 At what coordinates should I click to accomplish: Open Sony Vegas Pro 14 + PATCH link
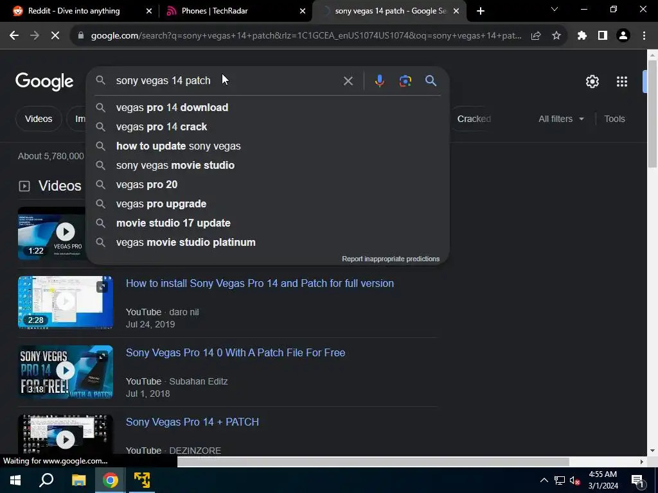click(x=192, y=422)
